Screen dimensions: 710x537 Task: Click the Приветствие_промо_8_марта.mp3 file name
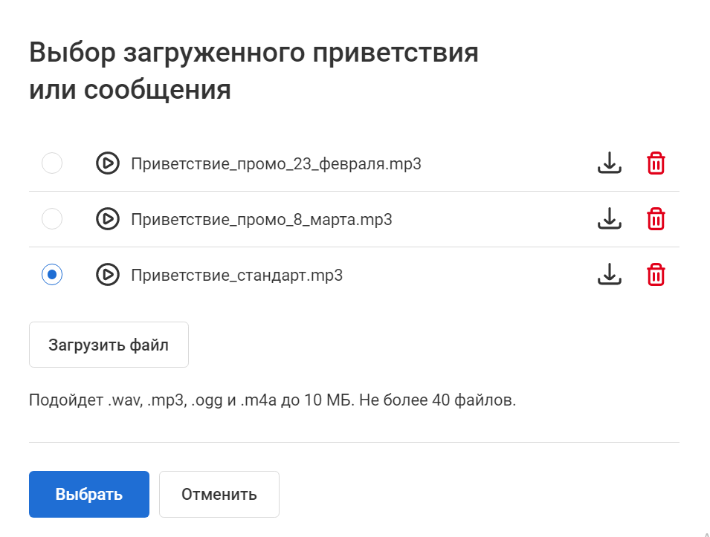point(262,219)
